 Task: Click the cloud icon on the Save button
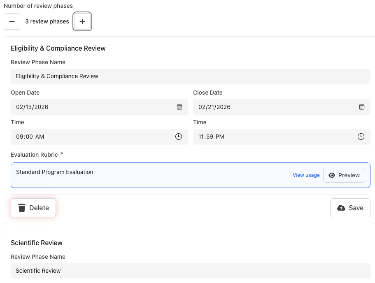340,208
